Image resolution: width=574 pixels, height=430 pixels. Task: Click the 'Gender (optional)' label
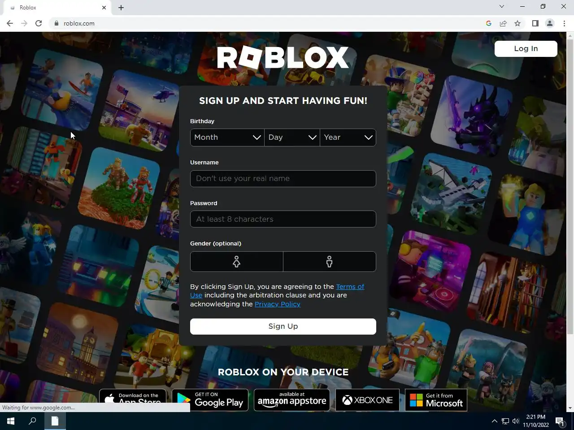[216, 244]
